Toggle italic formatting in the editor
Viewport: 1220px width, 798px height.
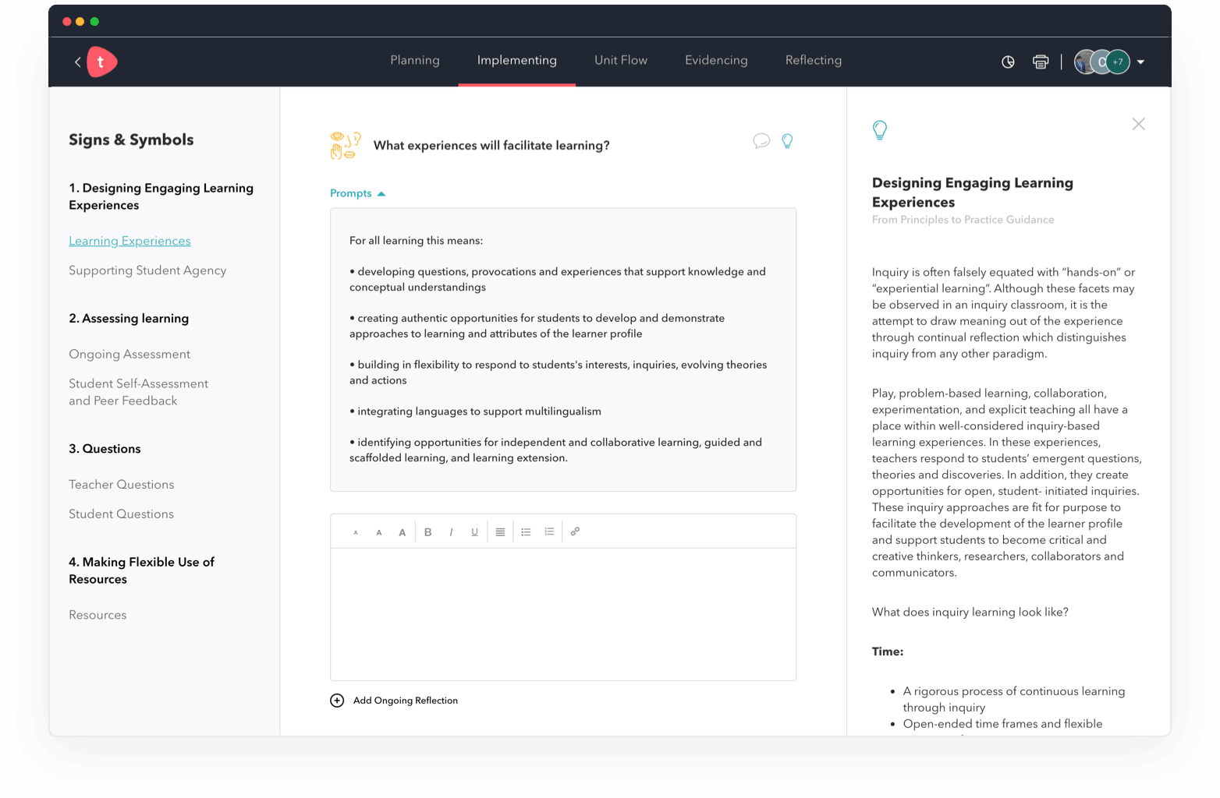coord(451,532)
